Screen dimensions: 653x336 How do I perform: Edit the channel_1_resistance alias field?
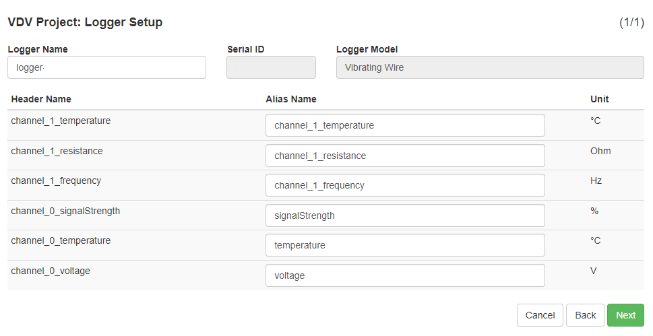[x=405, y=156]
